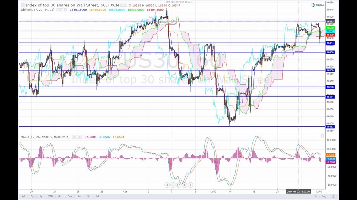Click the Apr label on time axis
Screen dimensions: 357x200
pos(125,192)
